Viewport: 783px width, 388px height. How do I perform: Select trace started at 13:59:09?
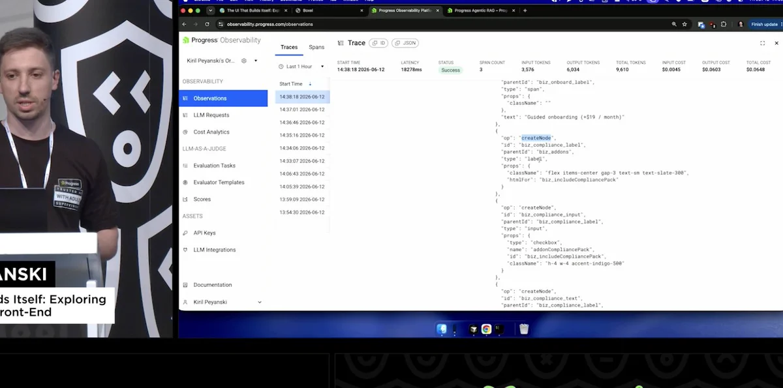pos(302,200)
